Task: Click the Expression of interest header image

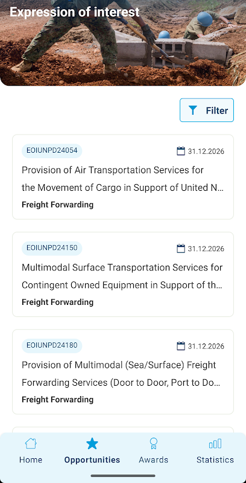Action: 123,43
